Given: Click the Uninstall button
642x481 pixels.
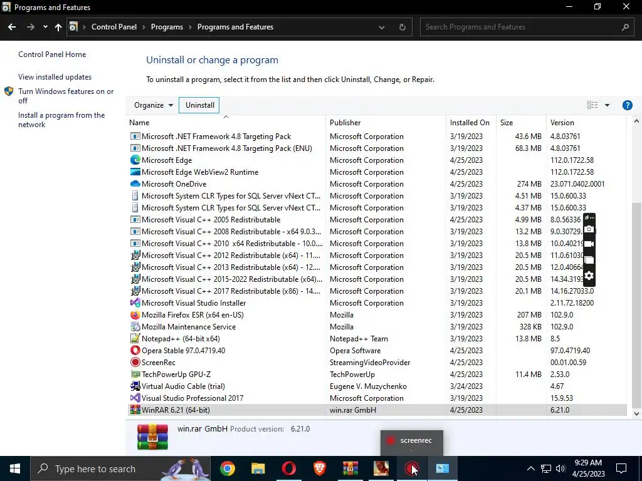Looking at the screenshot, I should click(199, 105).
